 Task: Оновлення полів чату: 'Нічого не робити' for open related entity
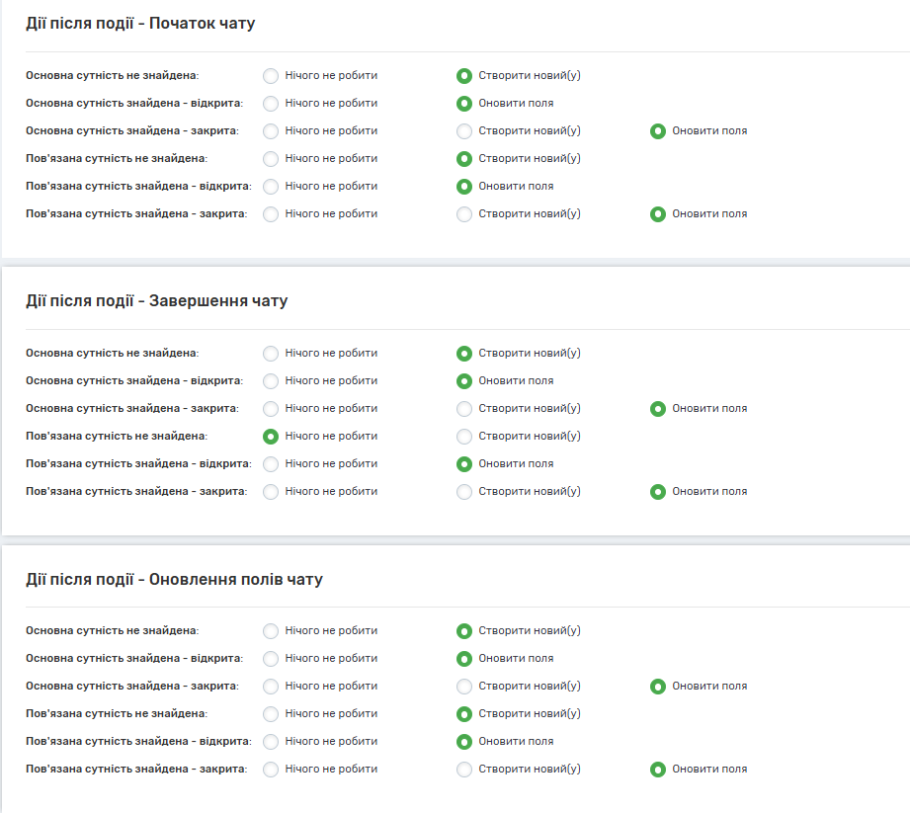271,742
